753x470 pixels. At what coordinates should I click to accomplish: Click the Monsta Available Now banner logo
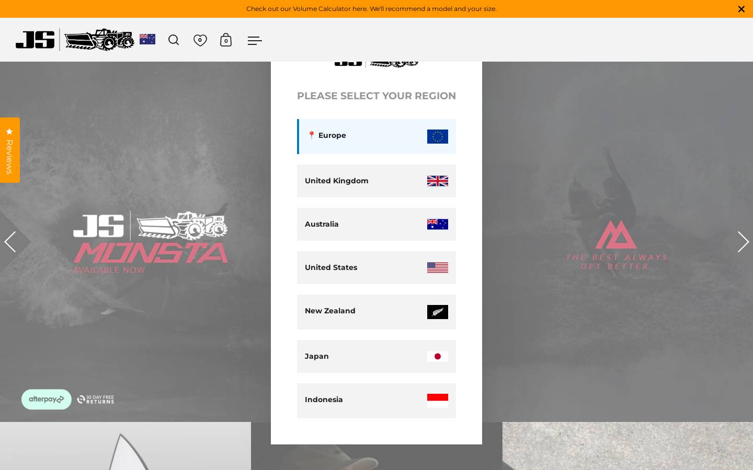point(151,242)
